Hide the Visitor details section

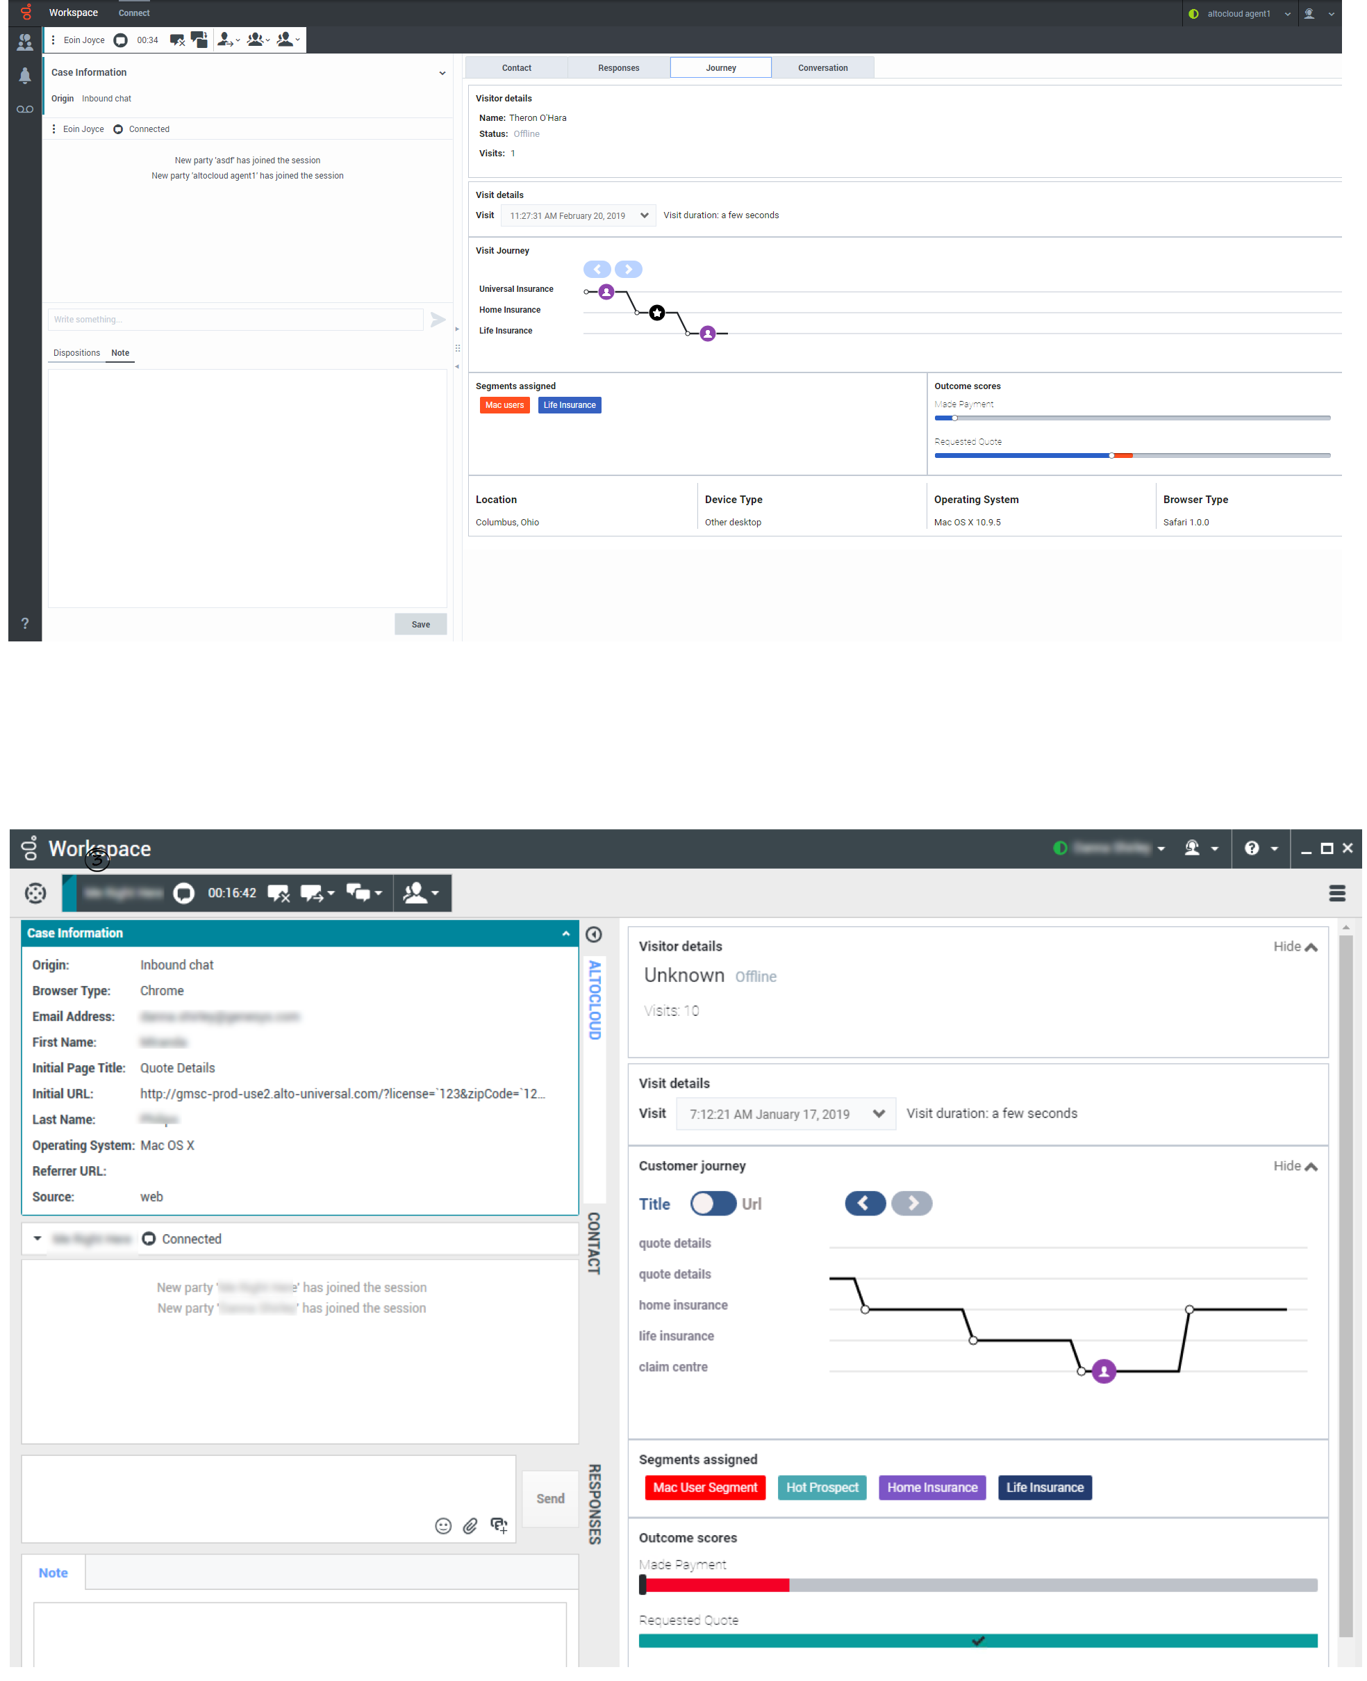point(1295,946)
